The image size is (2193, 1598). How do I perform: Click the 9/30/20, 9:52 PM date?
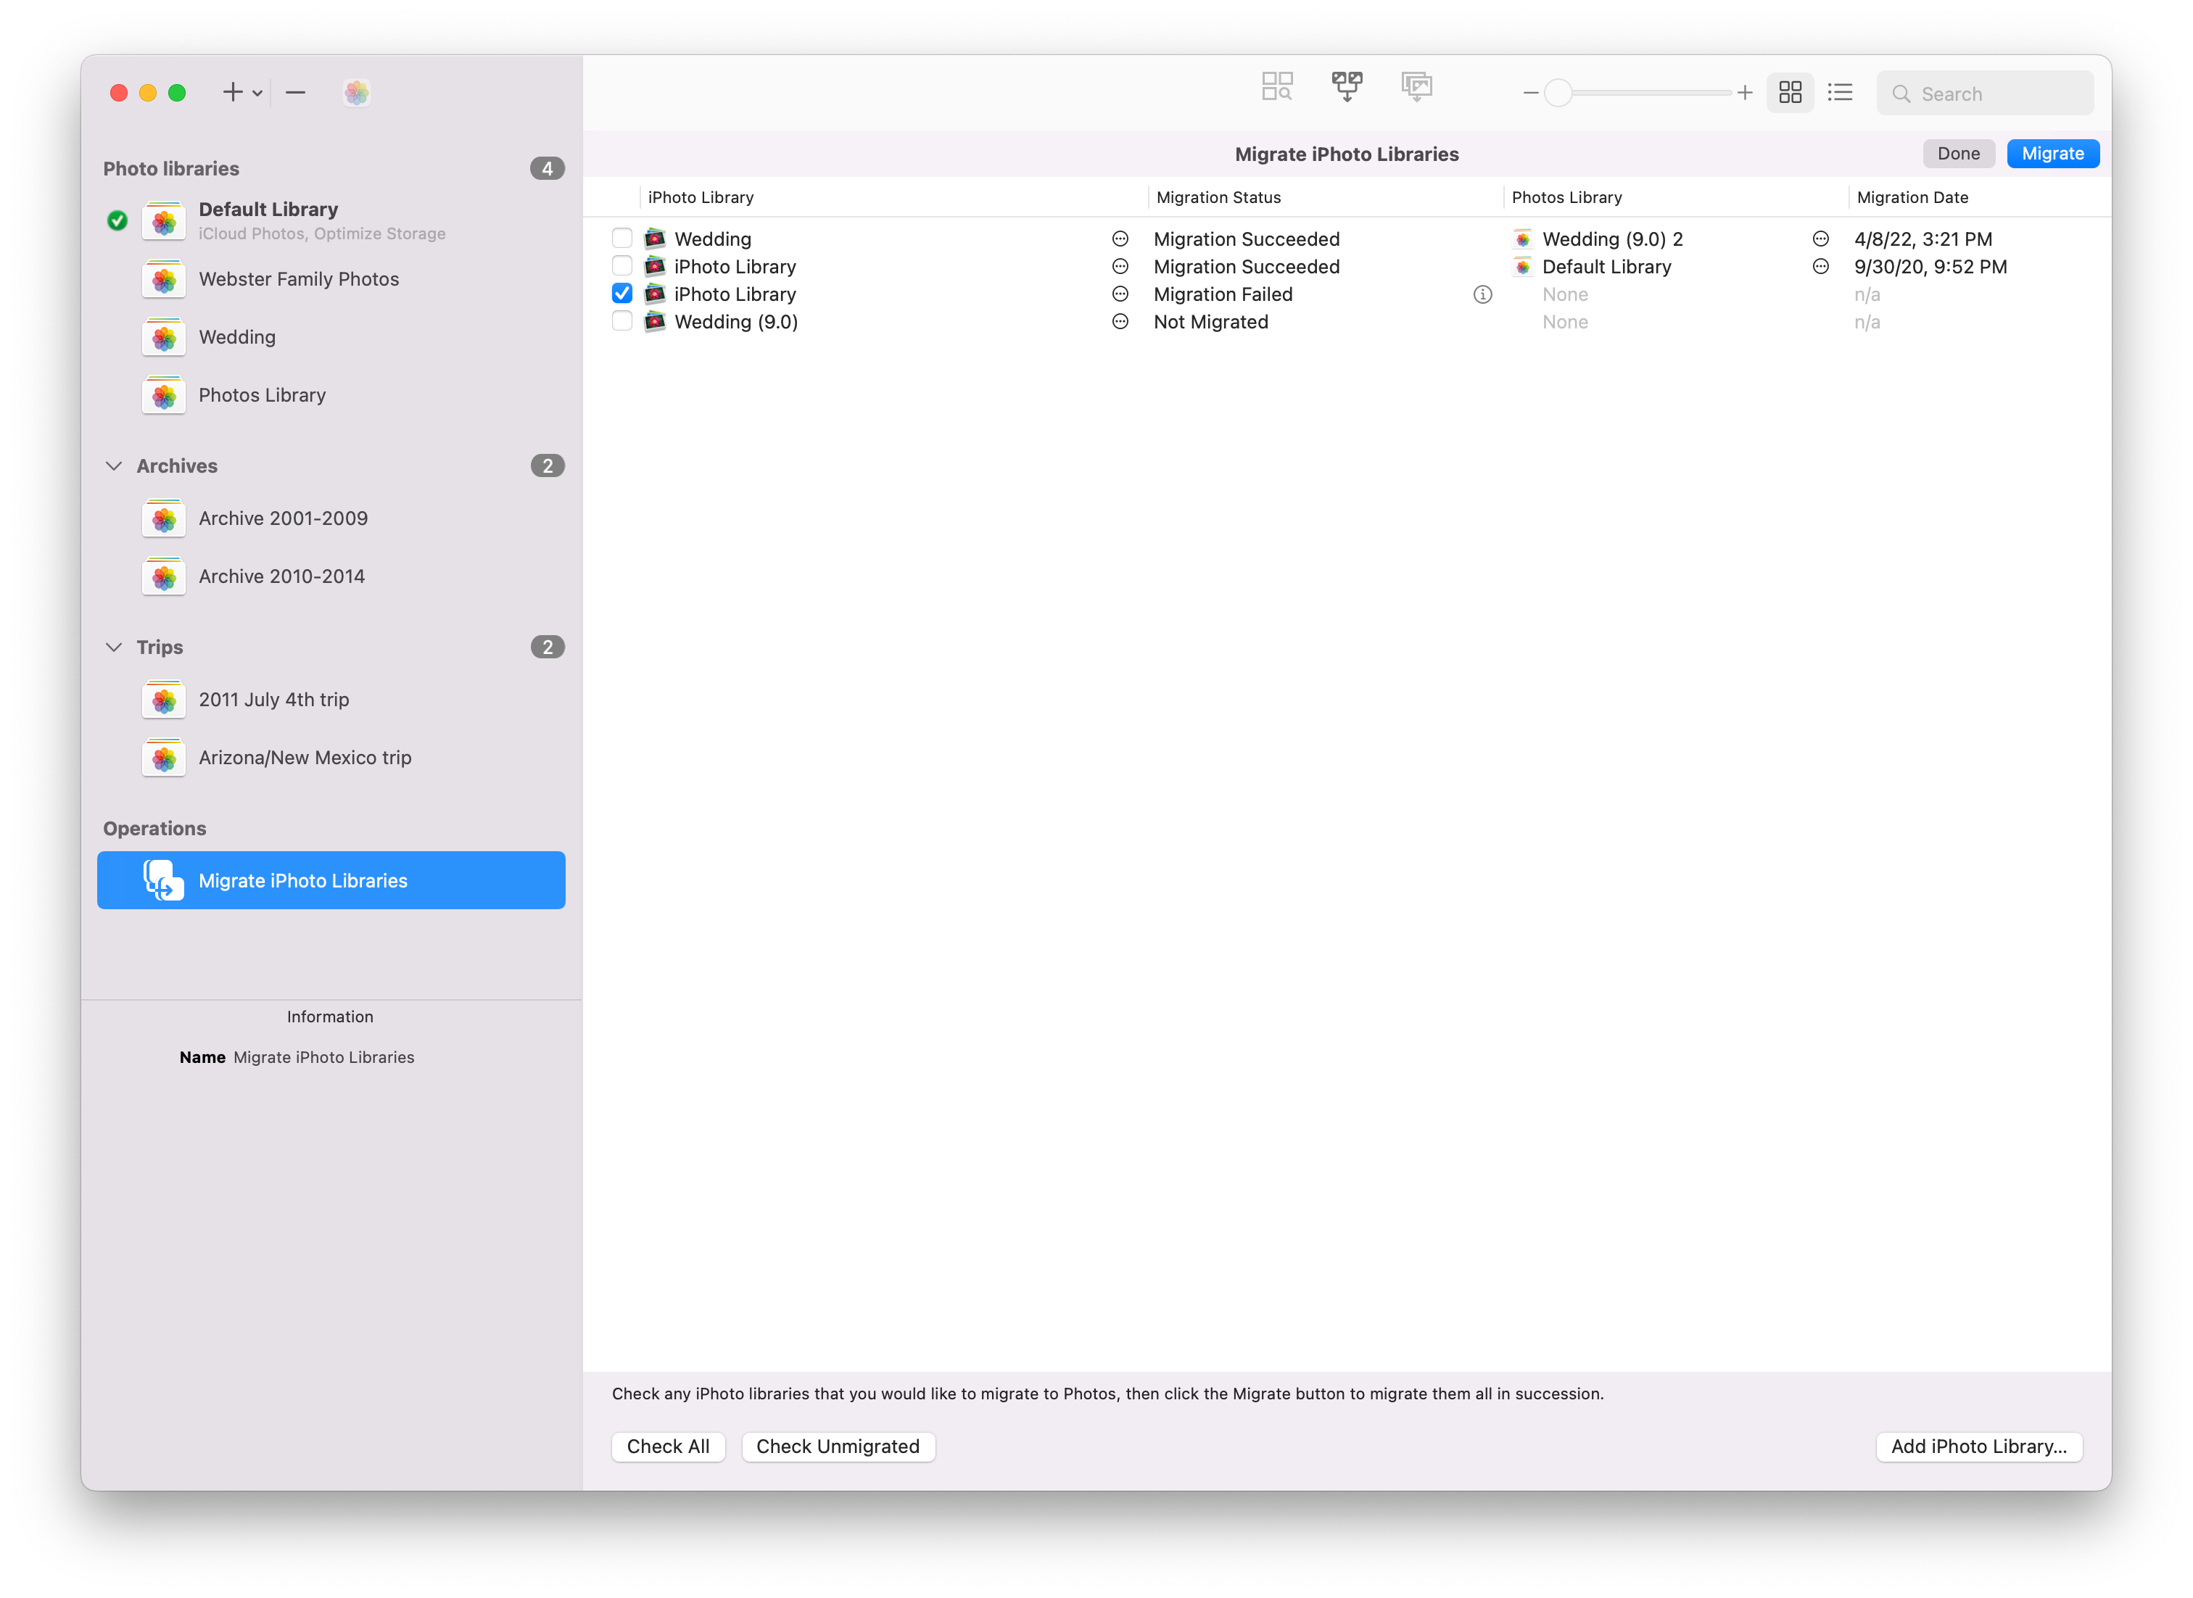[1930, 267]
